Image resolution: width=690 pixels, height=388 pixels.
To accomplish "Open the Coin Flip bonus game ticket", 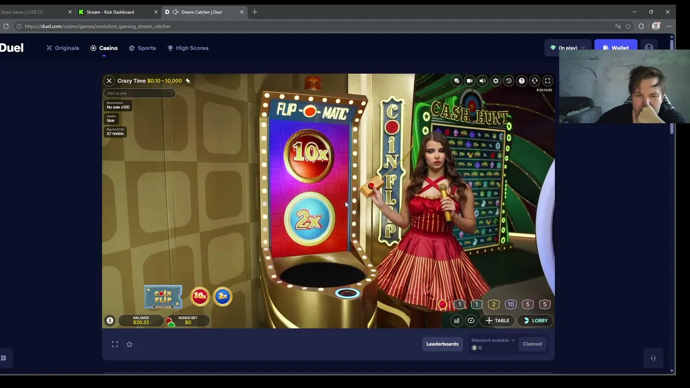I will [x=163, y=297].
